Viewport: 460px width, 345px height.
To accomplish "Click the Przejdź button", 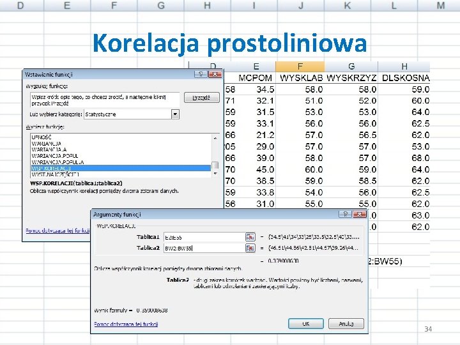I will (201, 97).
